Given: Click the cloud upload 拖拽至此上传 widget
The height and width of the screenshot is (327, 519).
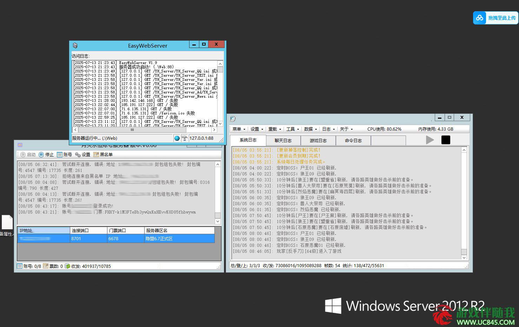Looking at the screenshot, I should coord(495,18).
